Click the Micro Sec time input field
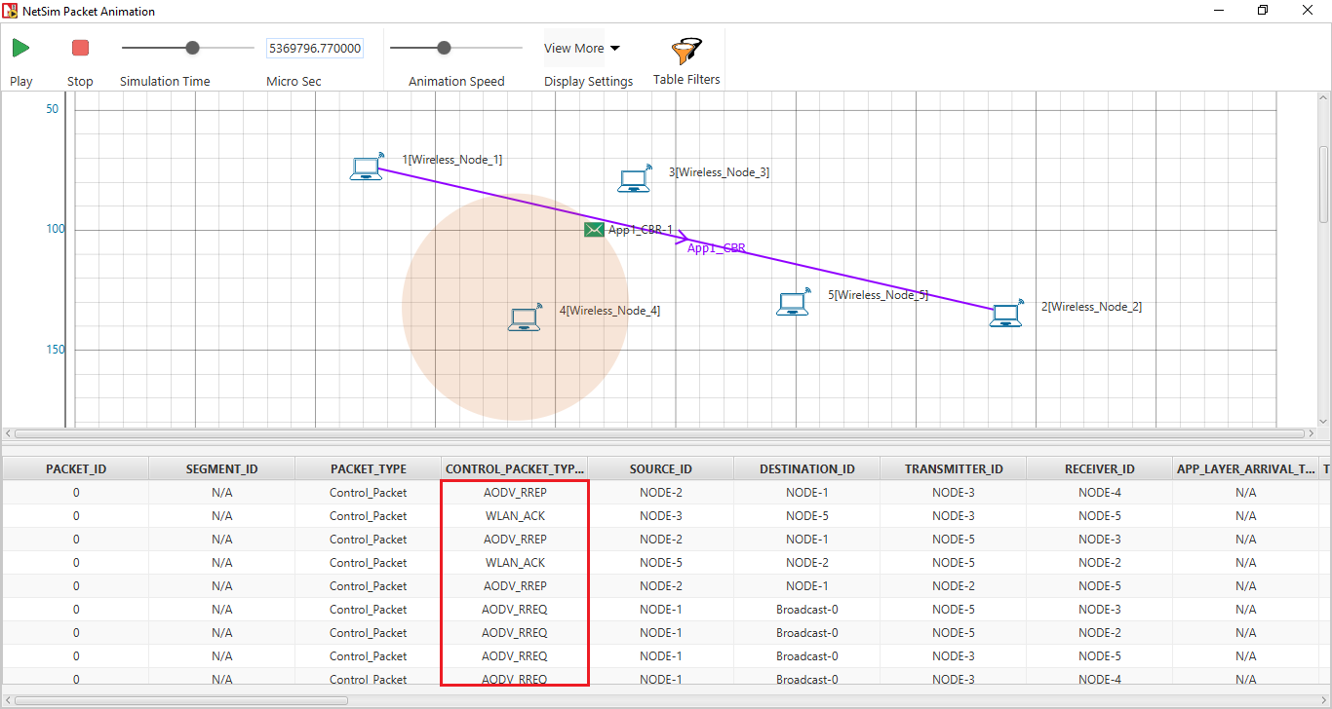Screen dimensions: 1332x709 click(314, 49)
